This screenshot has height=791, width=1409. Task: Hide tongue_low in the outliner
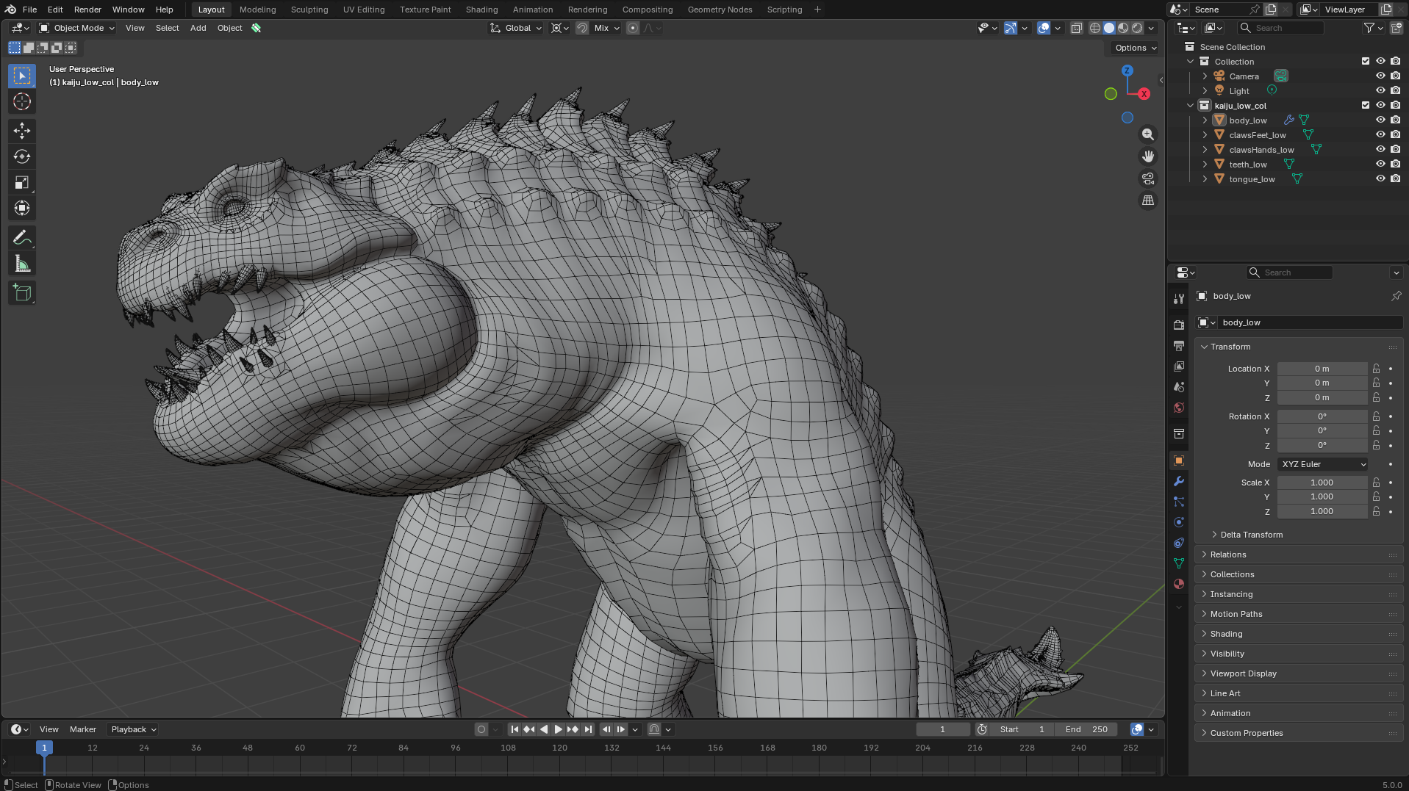tap(1380, 179)
